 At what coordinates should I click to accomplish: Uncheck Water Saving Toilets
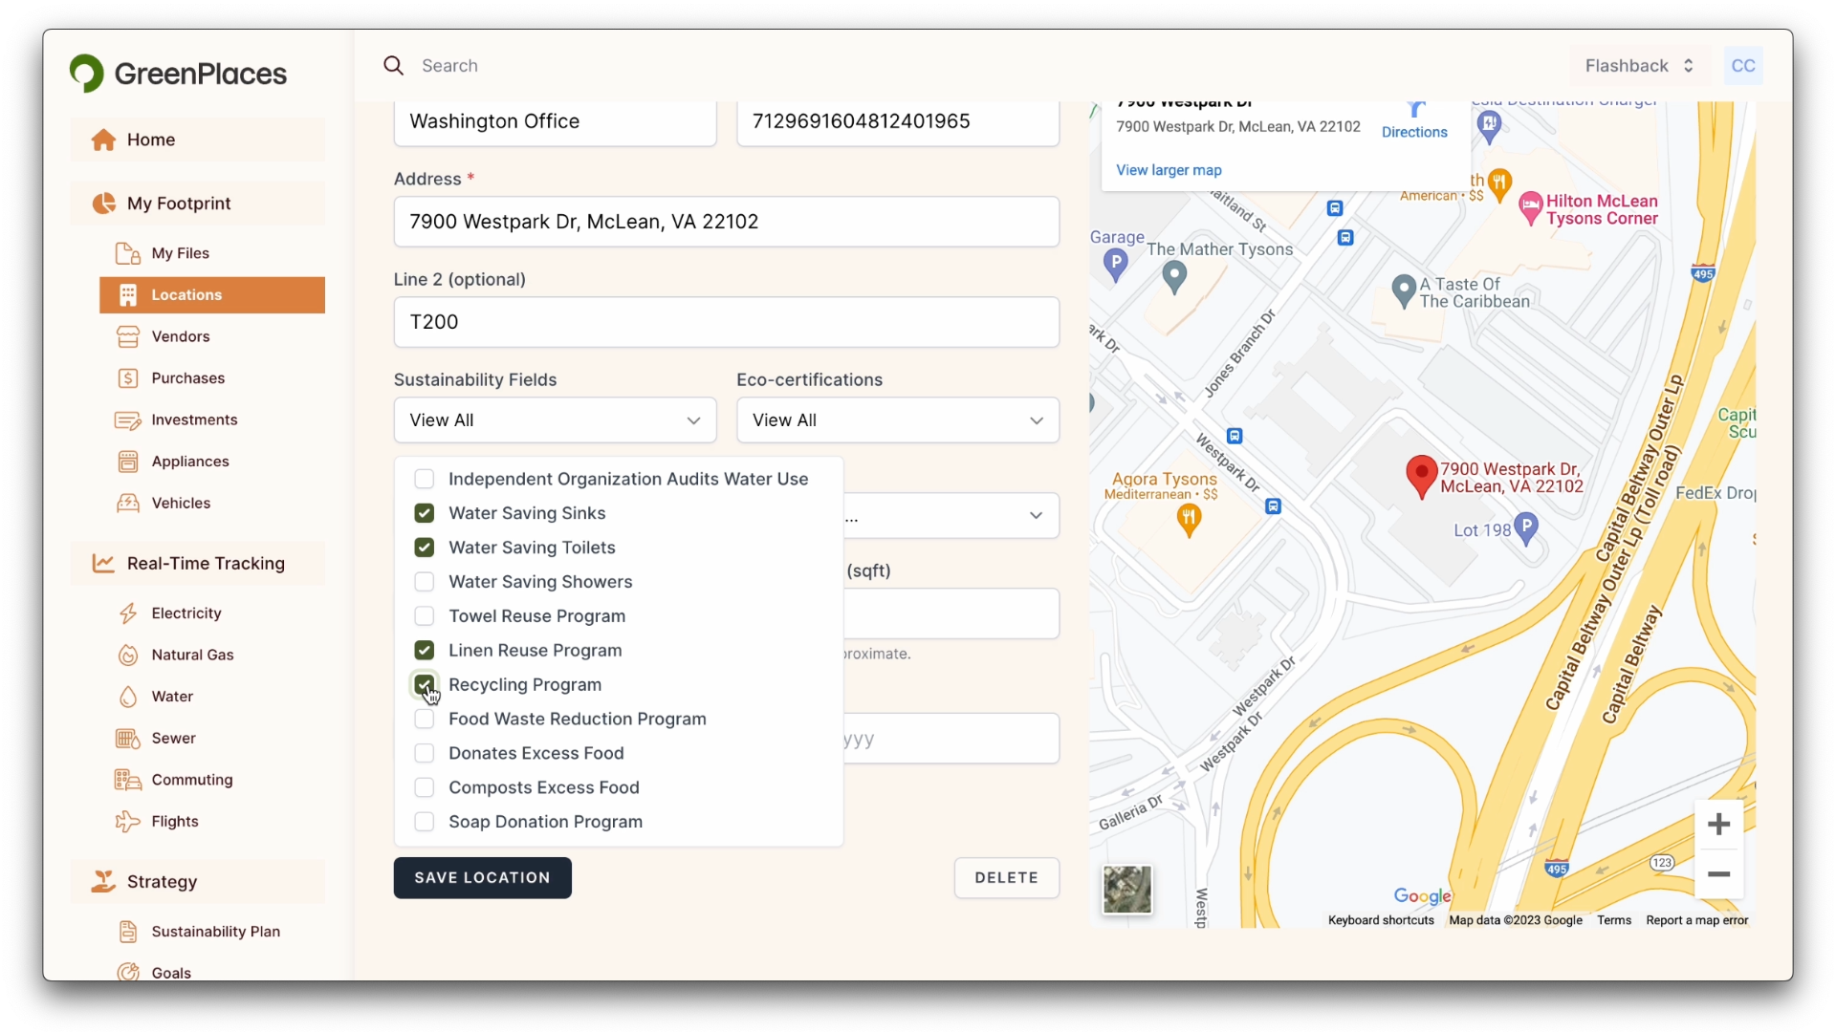(424, 548)
